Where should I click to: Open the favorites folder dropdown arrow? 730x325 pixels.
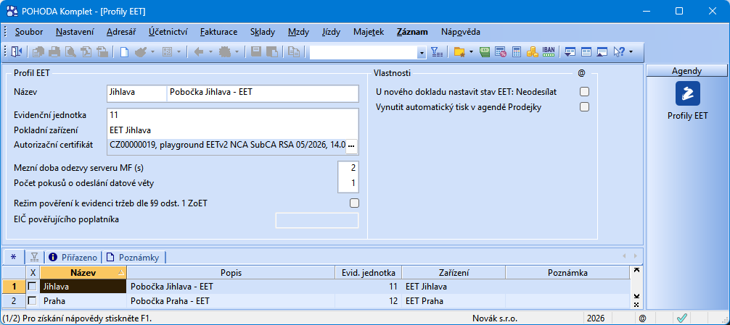471,51
